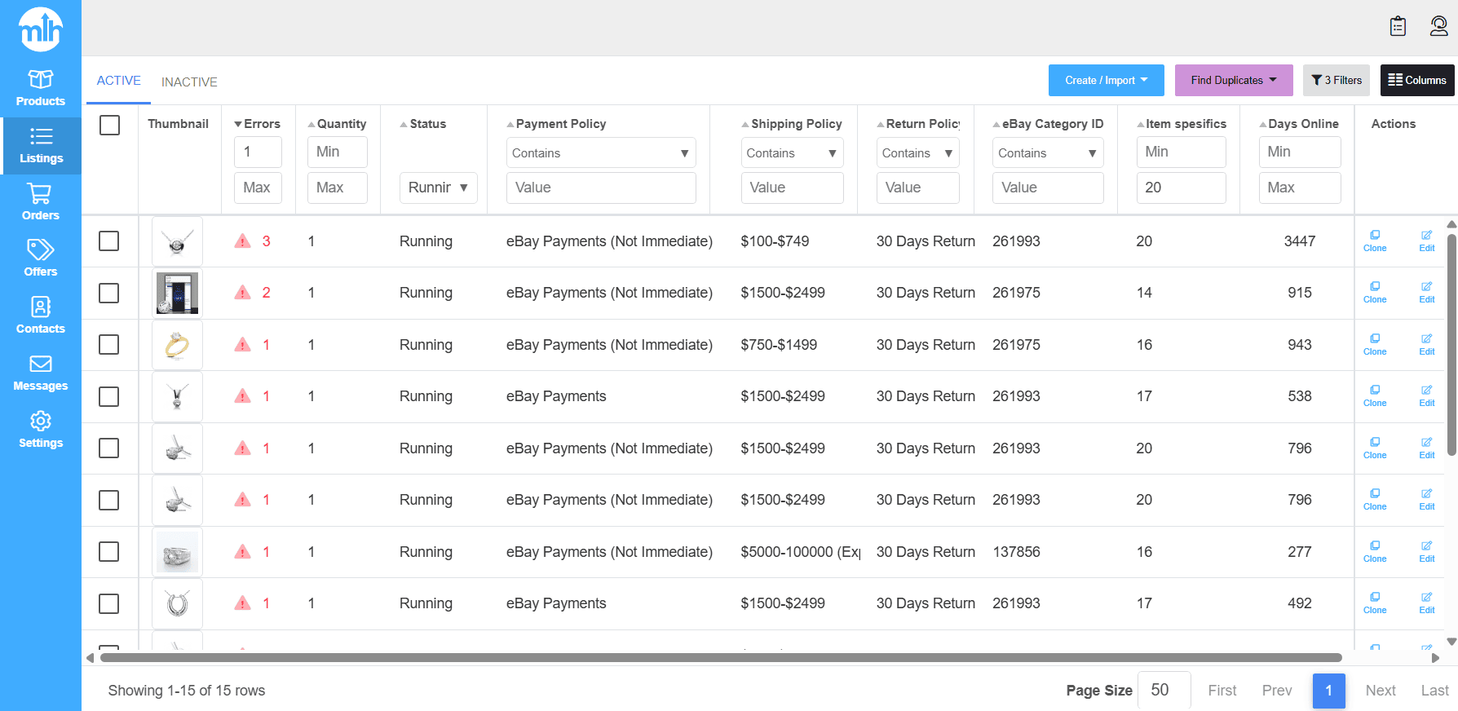
Task: Open the Listings section in sidebar
Action: click(x=41, y=146)
